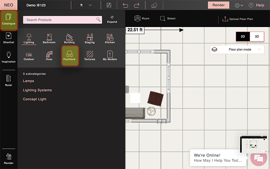Screen dimensions: 270x169
Task: Open the Ruler tool in sidebar
Action: (9, 80)
